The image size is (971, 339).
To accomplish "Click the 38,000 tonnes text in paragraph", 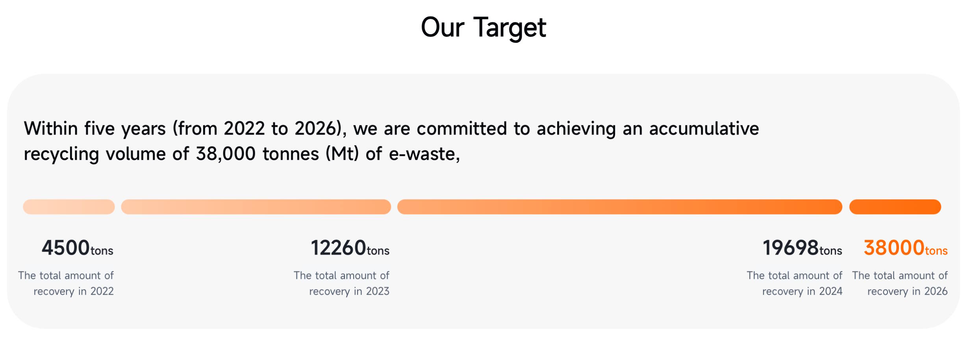I will pyautogui.click(x=258, y=154).
